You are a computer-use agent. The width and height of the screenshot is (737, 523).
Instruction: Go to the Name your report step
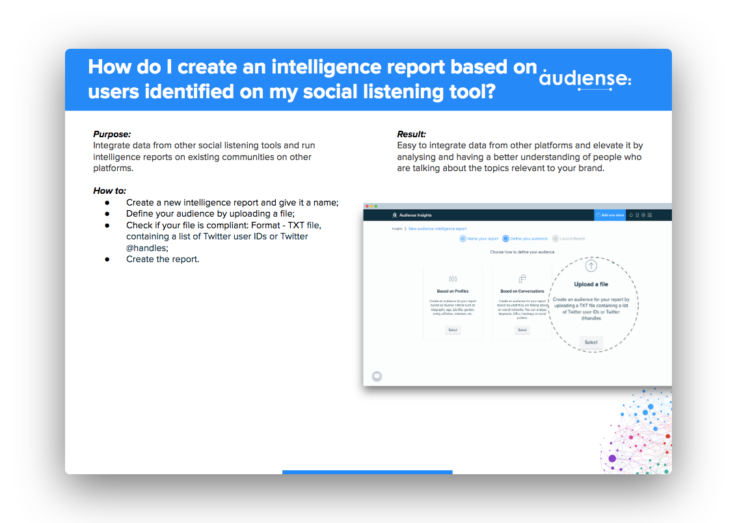(x=479, y=239)
